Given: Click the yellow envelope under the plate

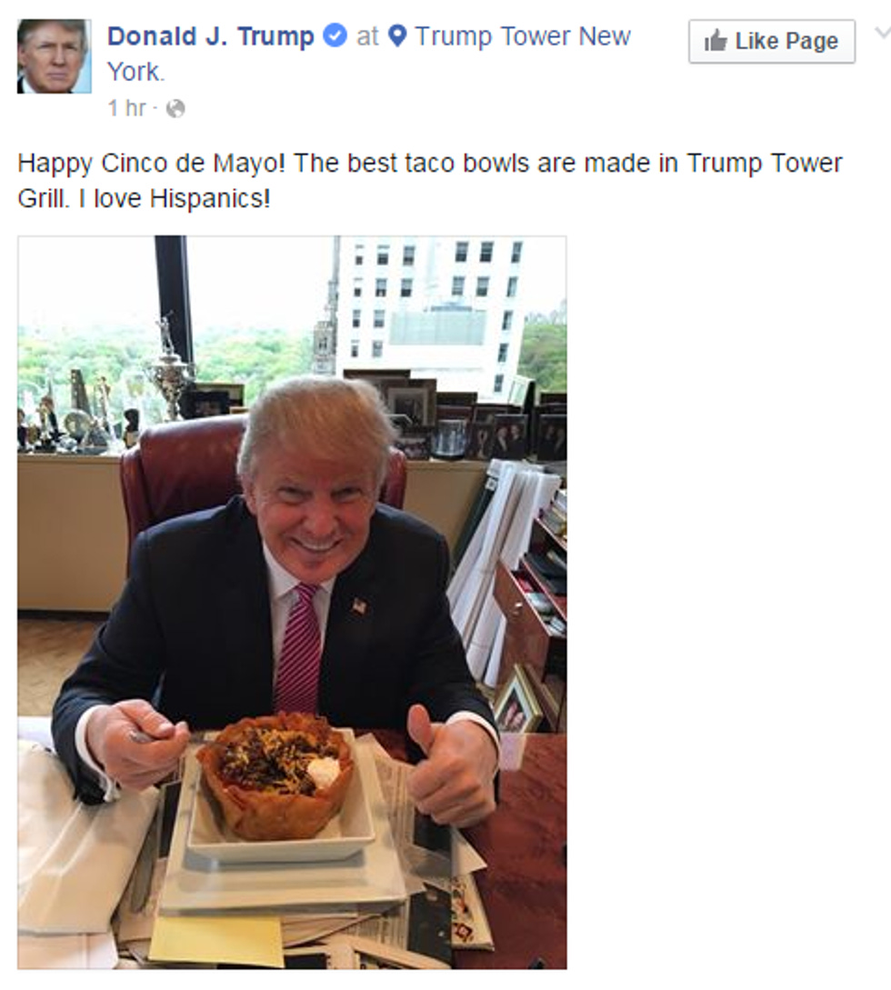Looking at the screenshot, I should tap(216, 941).
